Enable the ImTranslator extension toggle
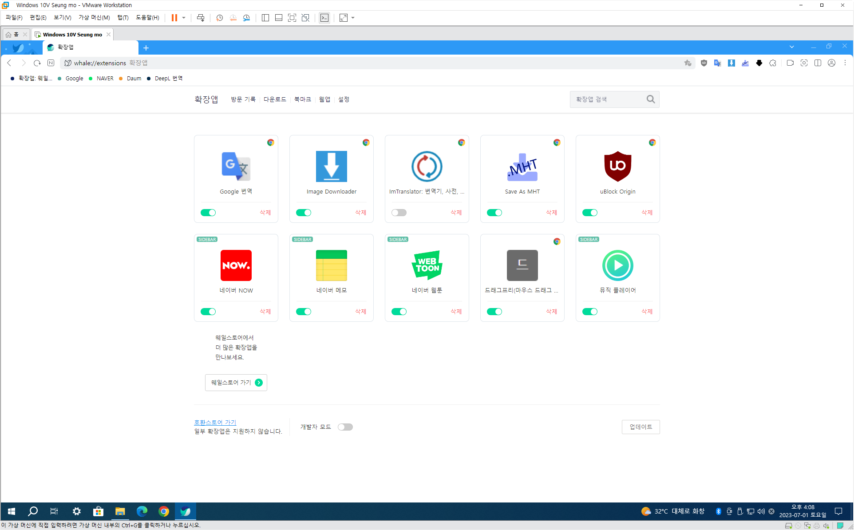Viewport: 854px width, 530px height. point(399,213)
